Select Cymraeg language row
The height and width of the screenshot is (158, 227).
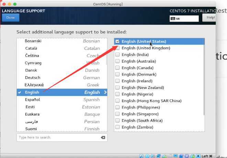62,63
